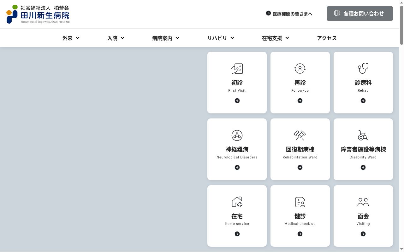Click the 面会 heading text
Viewport: 404px width, 252px height.
(x=363, y=216)
